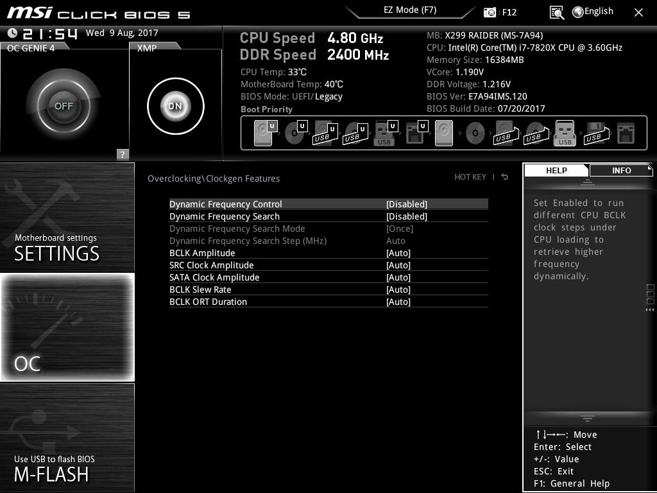Open Dynamic Frequency Search [Disabled] value

(x=406, y=216)
